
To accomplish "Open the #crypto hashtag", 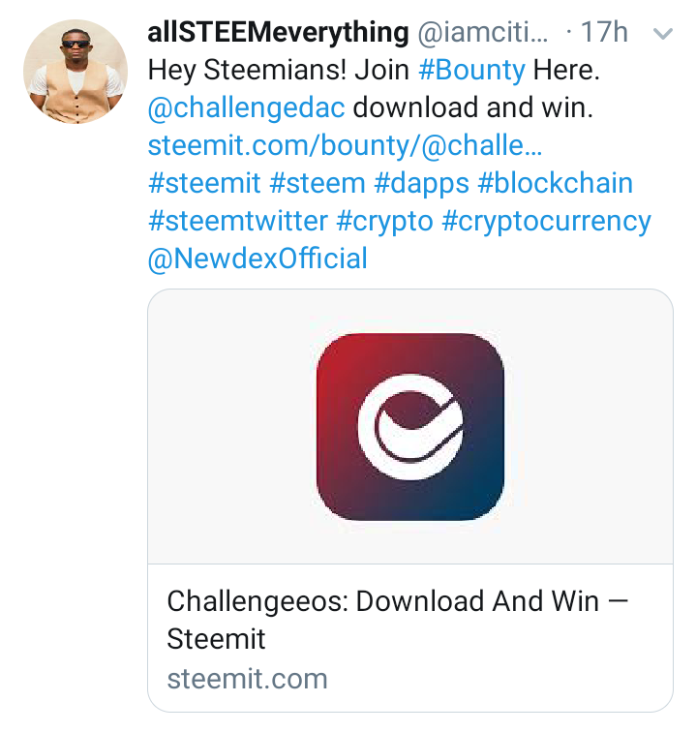I will pos(384,222).
